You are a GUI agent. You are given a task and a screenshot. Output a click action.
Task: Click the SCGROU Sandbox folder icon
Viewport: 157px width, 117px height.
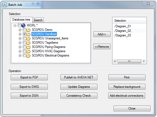[28, 34]
